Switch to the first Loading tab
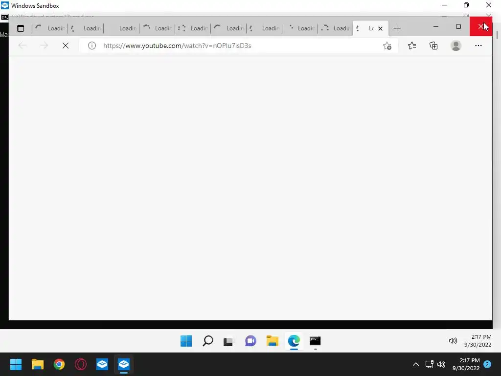 pyautogui.click(x=50, y=28)
